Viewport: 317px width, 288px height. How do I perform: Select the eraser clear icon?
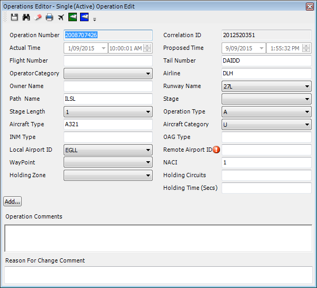pos(38,18)
